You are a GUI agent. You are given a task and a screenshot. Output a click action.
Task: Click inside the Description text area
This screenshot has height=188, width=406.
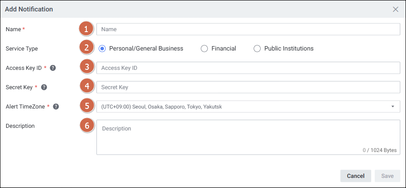point(248,137)
